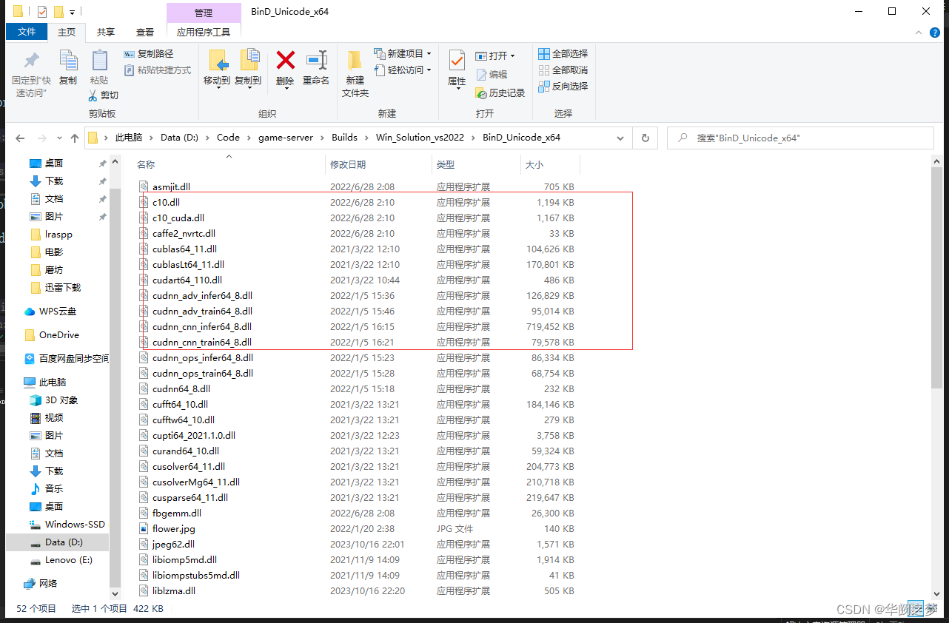Screen dimensions: 949x623
Task: Click Select none in ribbon
Action: pyautogui.click(x=563, y=70)
